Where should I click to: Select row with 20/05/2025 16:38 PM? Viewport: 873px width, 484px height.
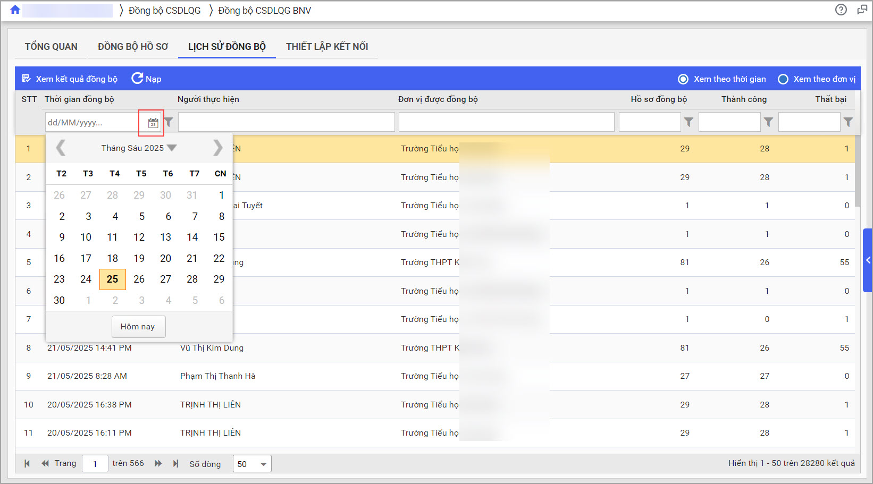pos(435,405)
